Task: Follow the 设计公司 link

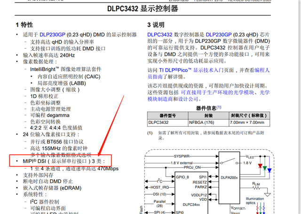Action: click(188, 99)
